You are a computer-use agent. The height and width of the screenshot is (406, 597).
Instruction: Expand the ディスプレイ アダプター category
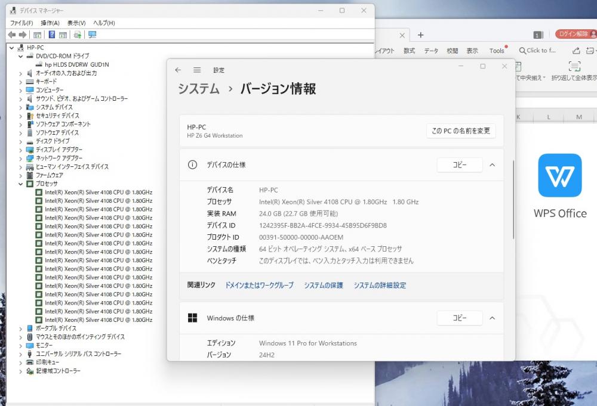20,150
